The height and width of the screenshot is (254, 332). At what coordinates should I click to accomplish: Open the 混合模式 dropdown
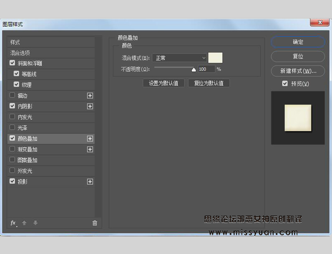(x=179, y=58)
